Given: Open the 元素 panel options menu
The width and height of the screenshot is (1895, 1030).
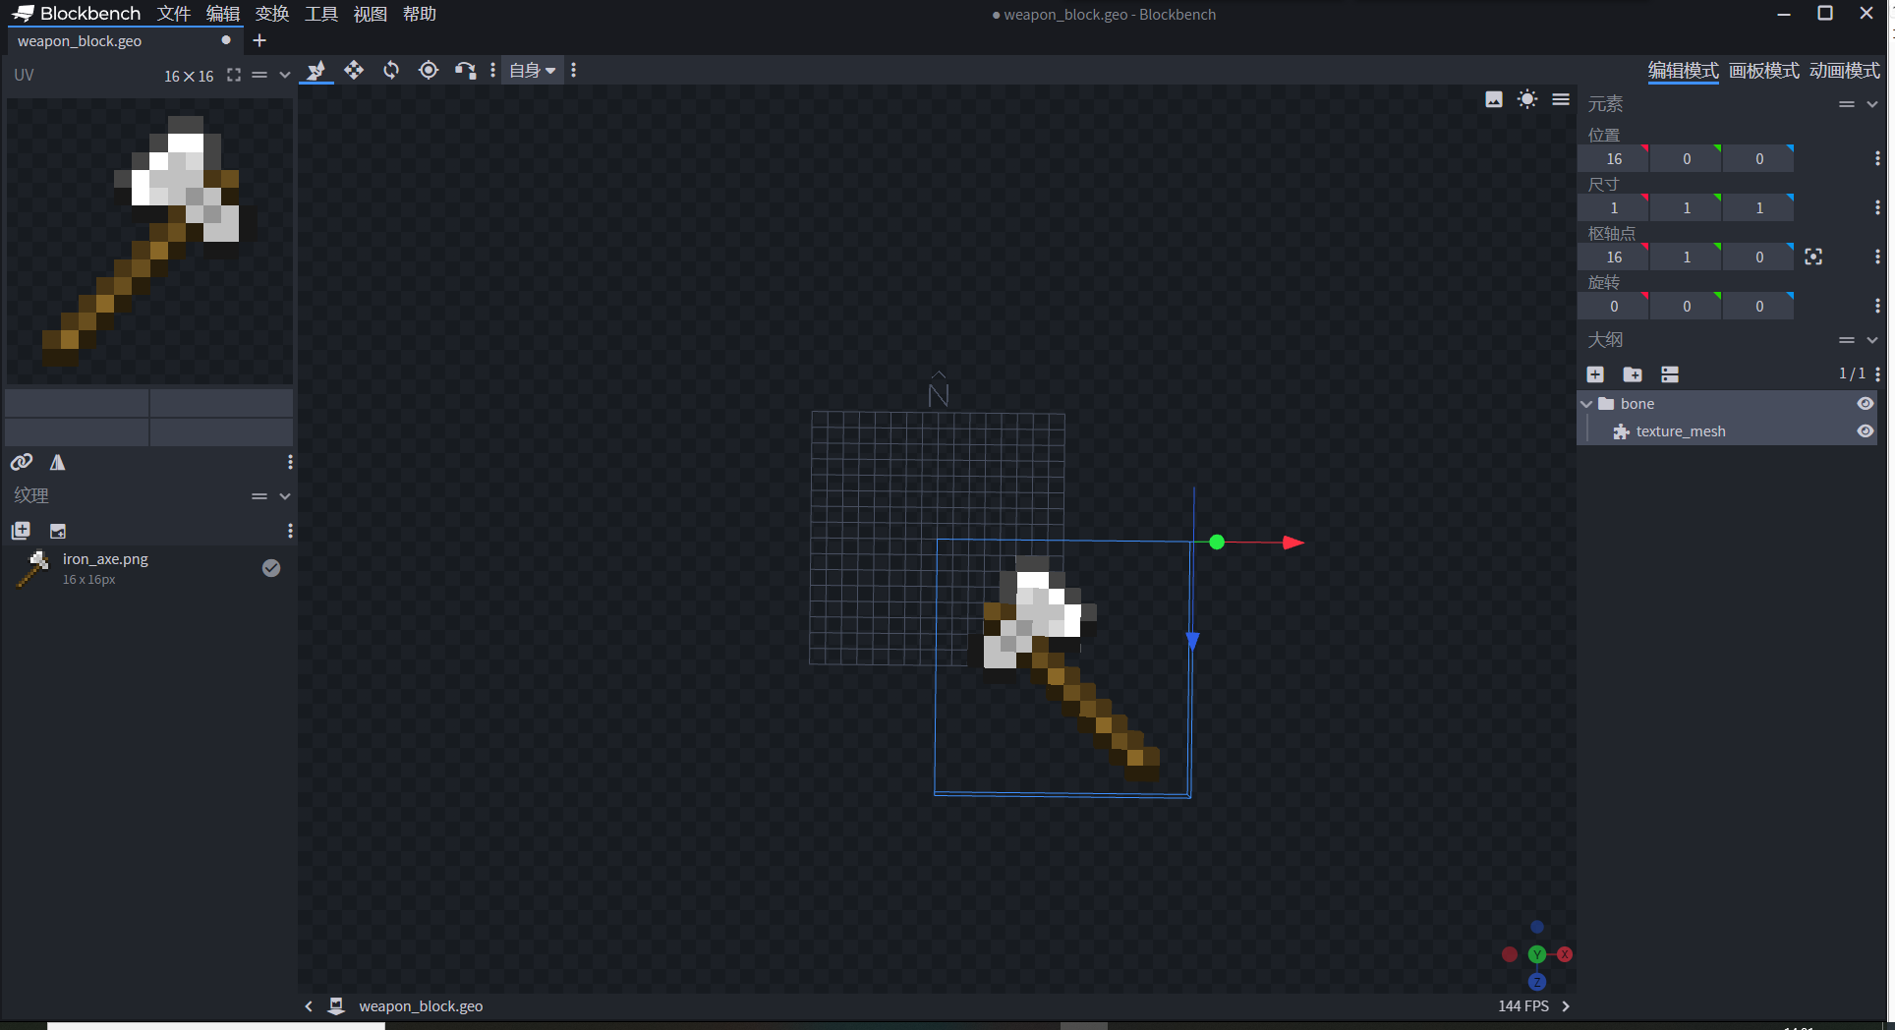Looking at the screenshot, I should tap(1847, 104).
